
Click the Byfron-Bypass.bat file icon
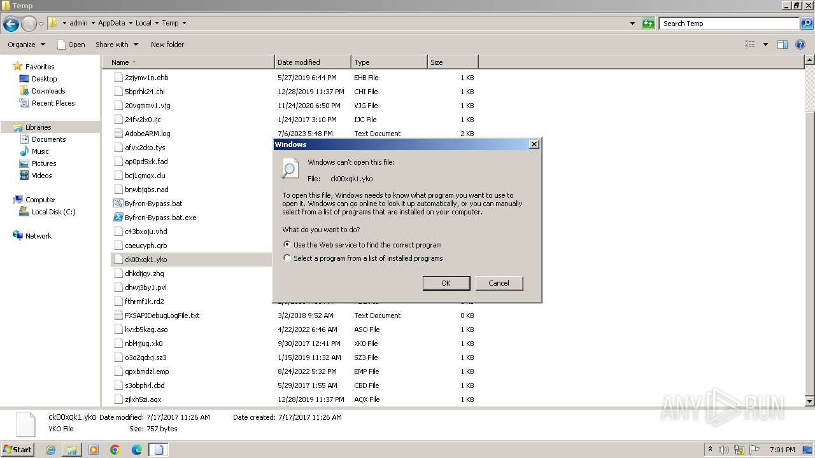pyautogui.click(x=118, y=204)
